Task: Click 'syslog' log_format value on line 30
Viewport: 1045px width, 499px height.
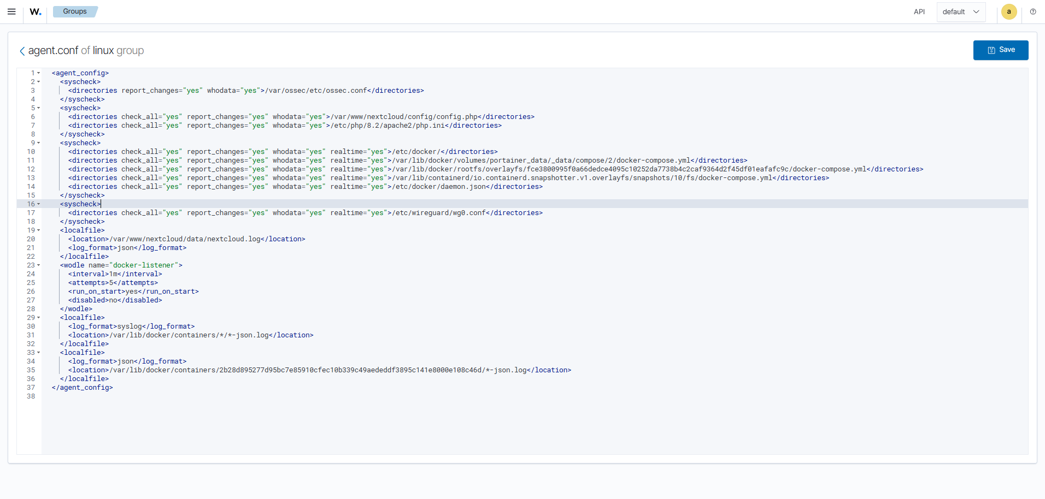Action: pos(130,326)
